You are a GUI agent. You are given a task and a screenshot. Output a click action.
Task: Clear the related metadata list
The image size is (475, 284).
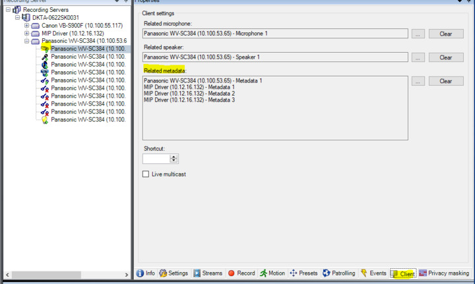coord(446,81)
